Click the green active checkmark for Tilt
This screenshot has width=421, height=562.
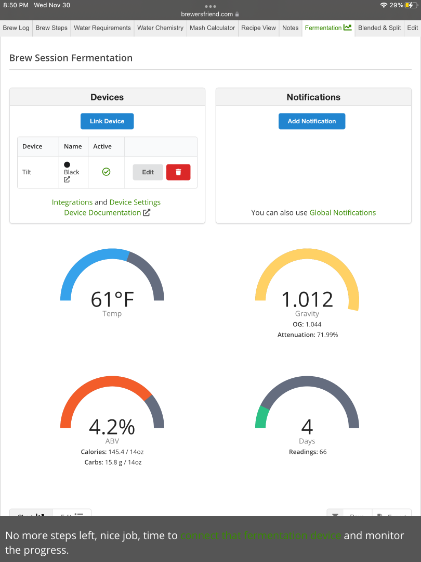coord(106,172)
